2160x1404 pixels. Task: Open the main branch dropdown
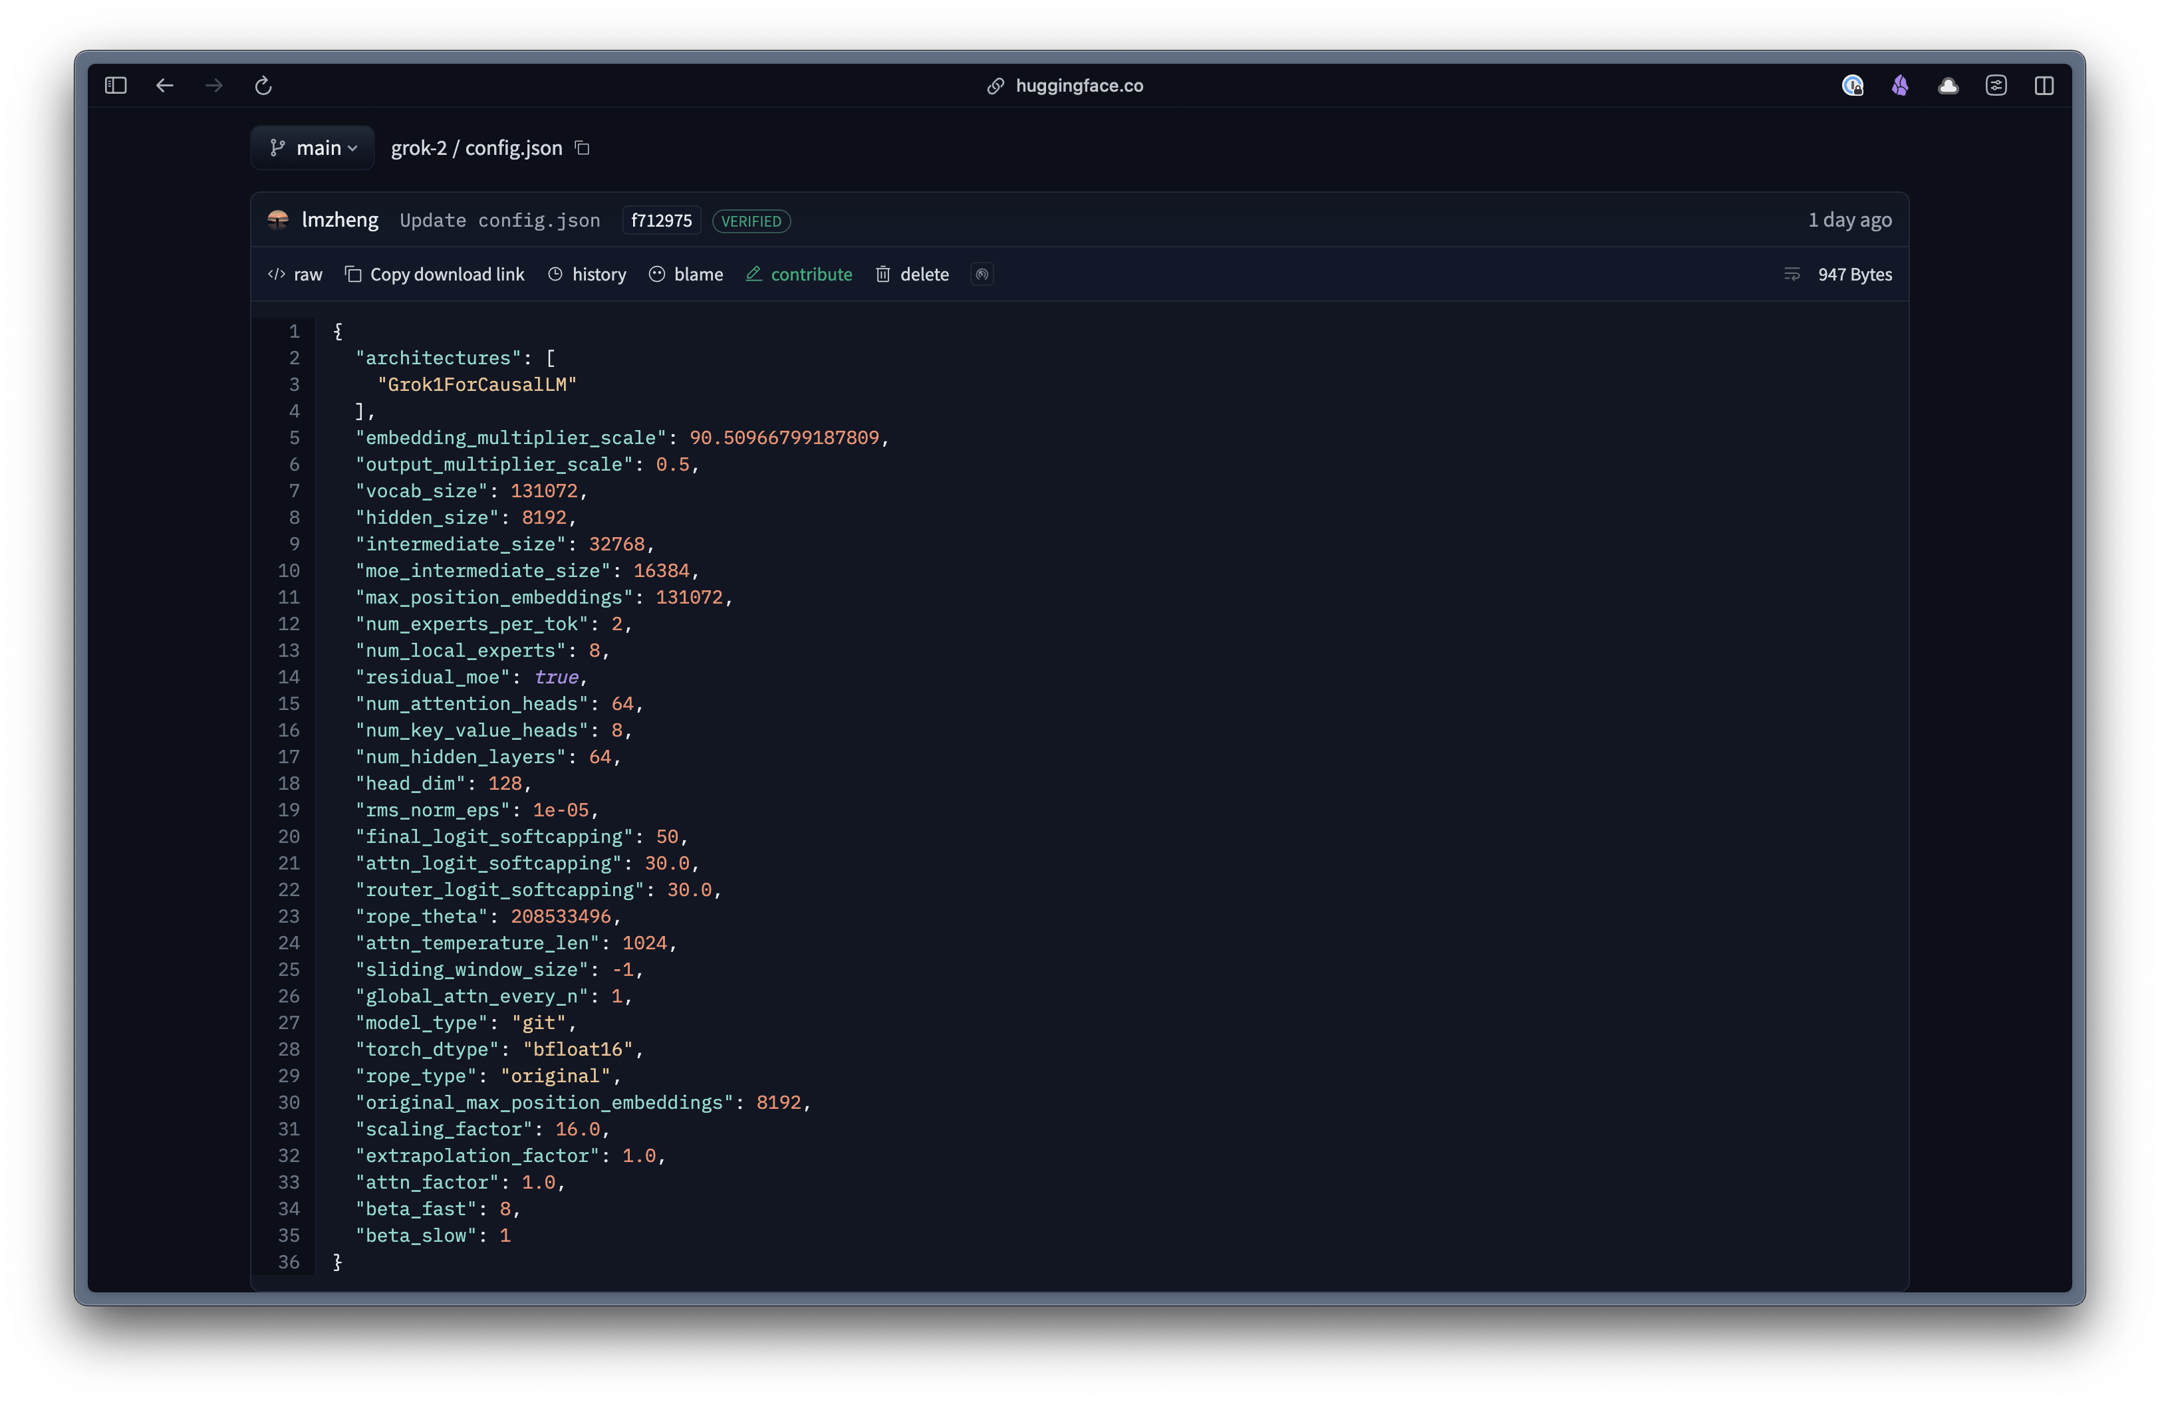(313, 148)
